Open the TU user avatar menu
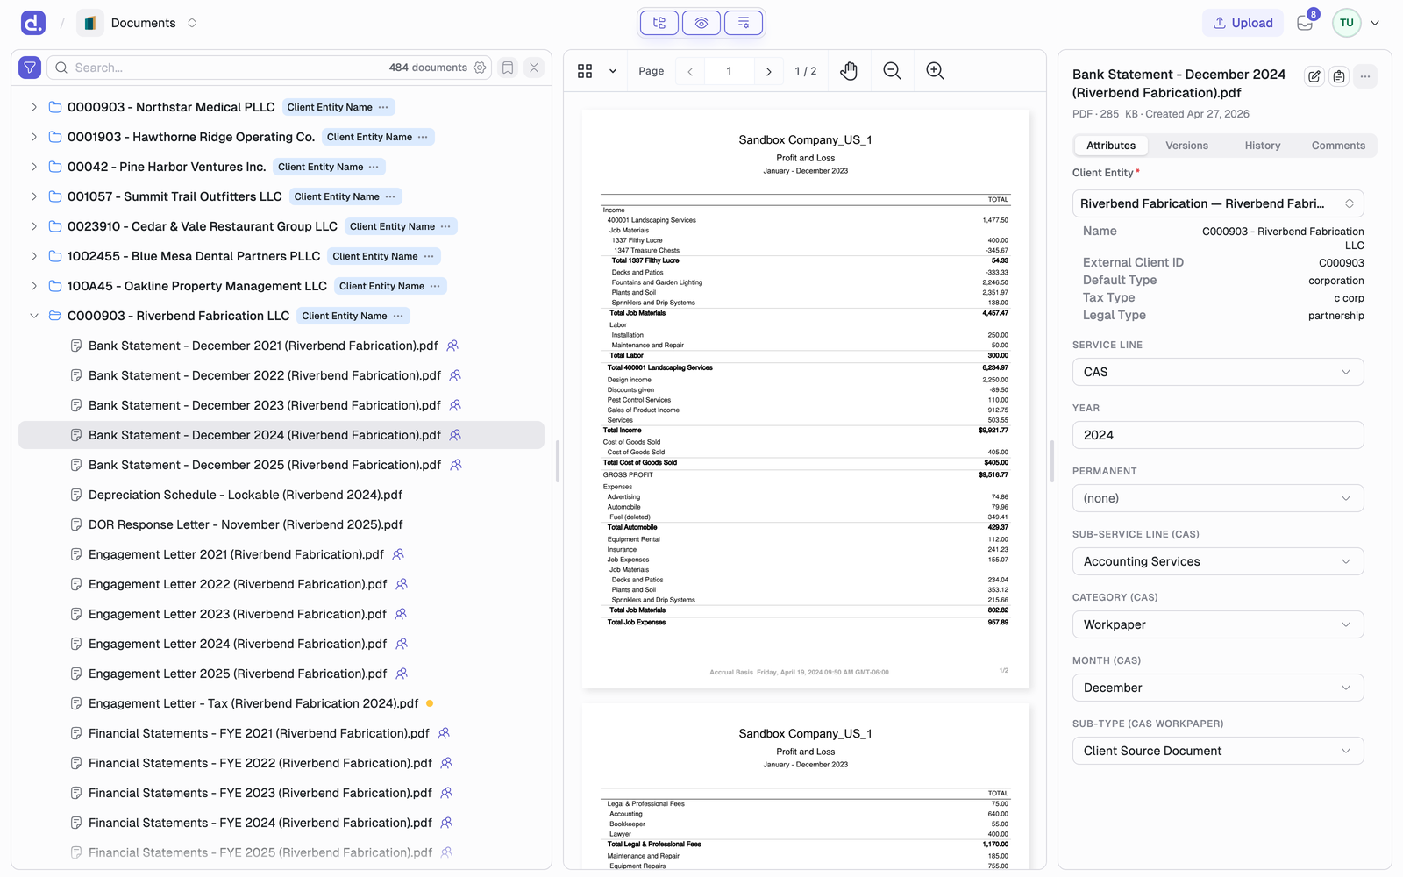The height and width of the screenshot is (877, 1403). (x=1347, y=23)
